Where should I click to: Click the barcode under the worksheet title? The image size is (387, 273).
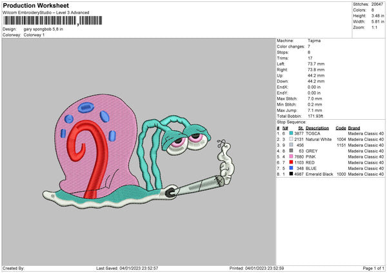tap(53, 21)
